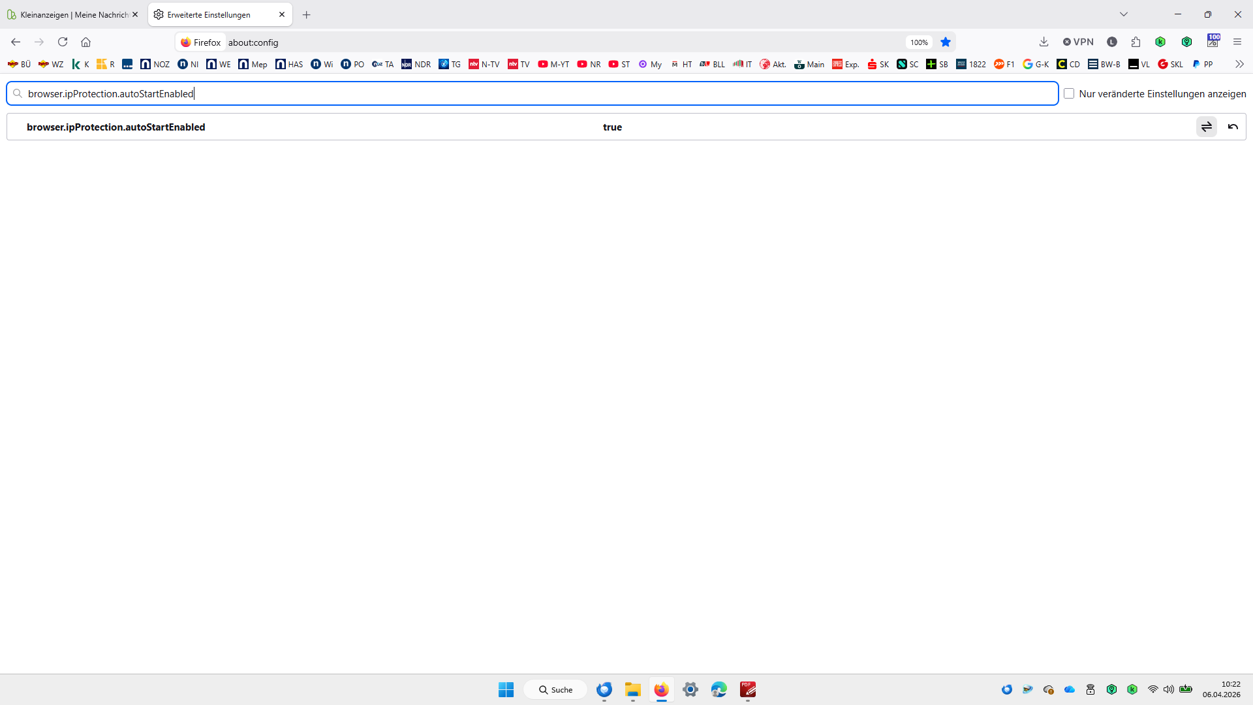Screen dimensions: 1253x705
Task: Open the Downloads panel
Action: 1044,42
